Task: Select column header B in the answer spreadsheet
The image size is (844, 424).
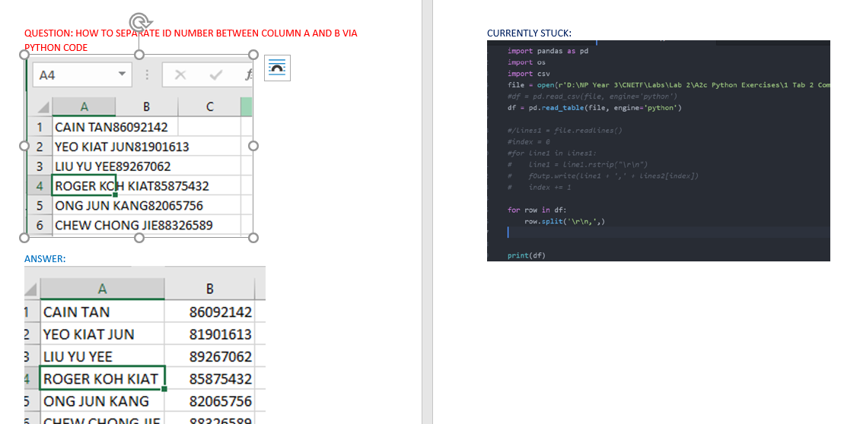Action: [x=209, y=289]
